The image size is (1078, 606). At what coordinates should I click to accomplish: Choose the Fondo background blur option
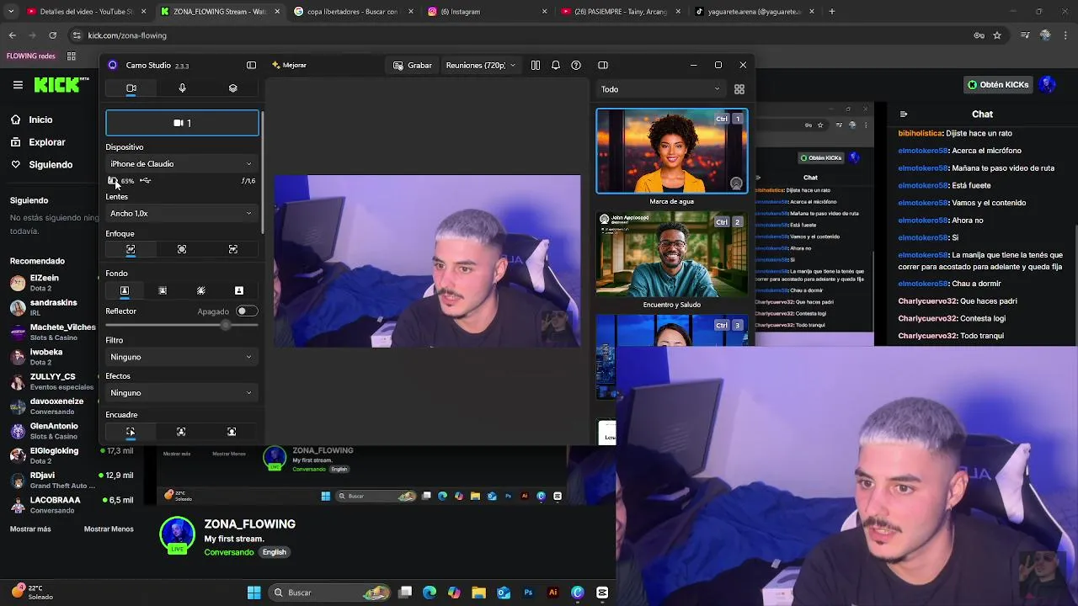[163, 290]
